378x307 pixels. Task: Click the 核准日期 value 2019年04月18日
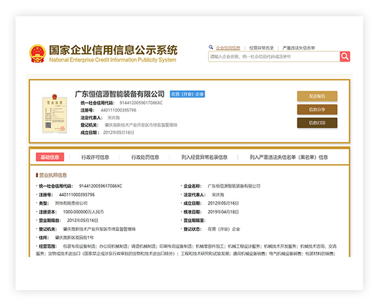click(x=223, y=212)
